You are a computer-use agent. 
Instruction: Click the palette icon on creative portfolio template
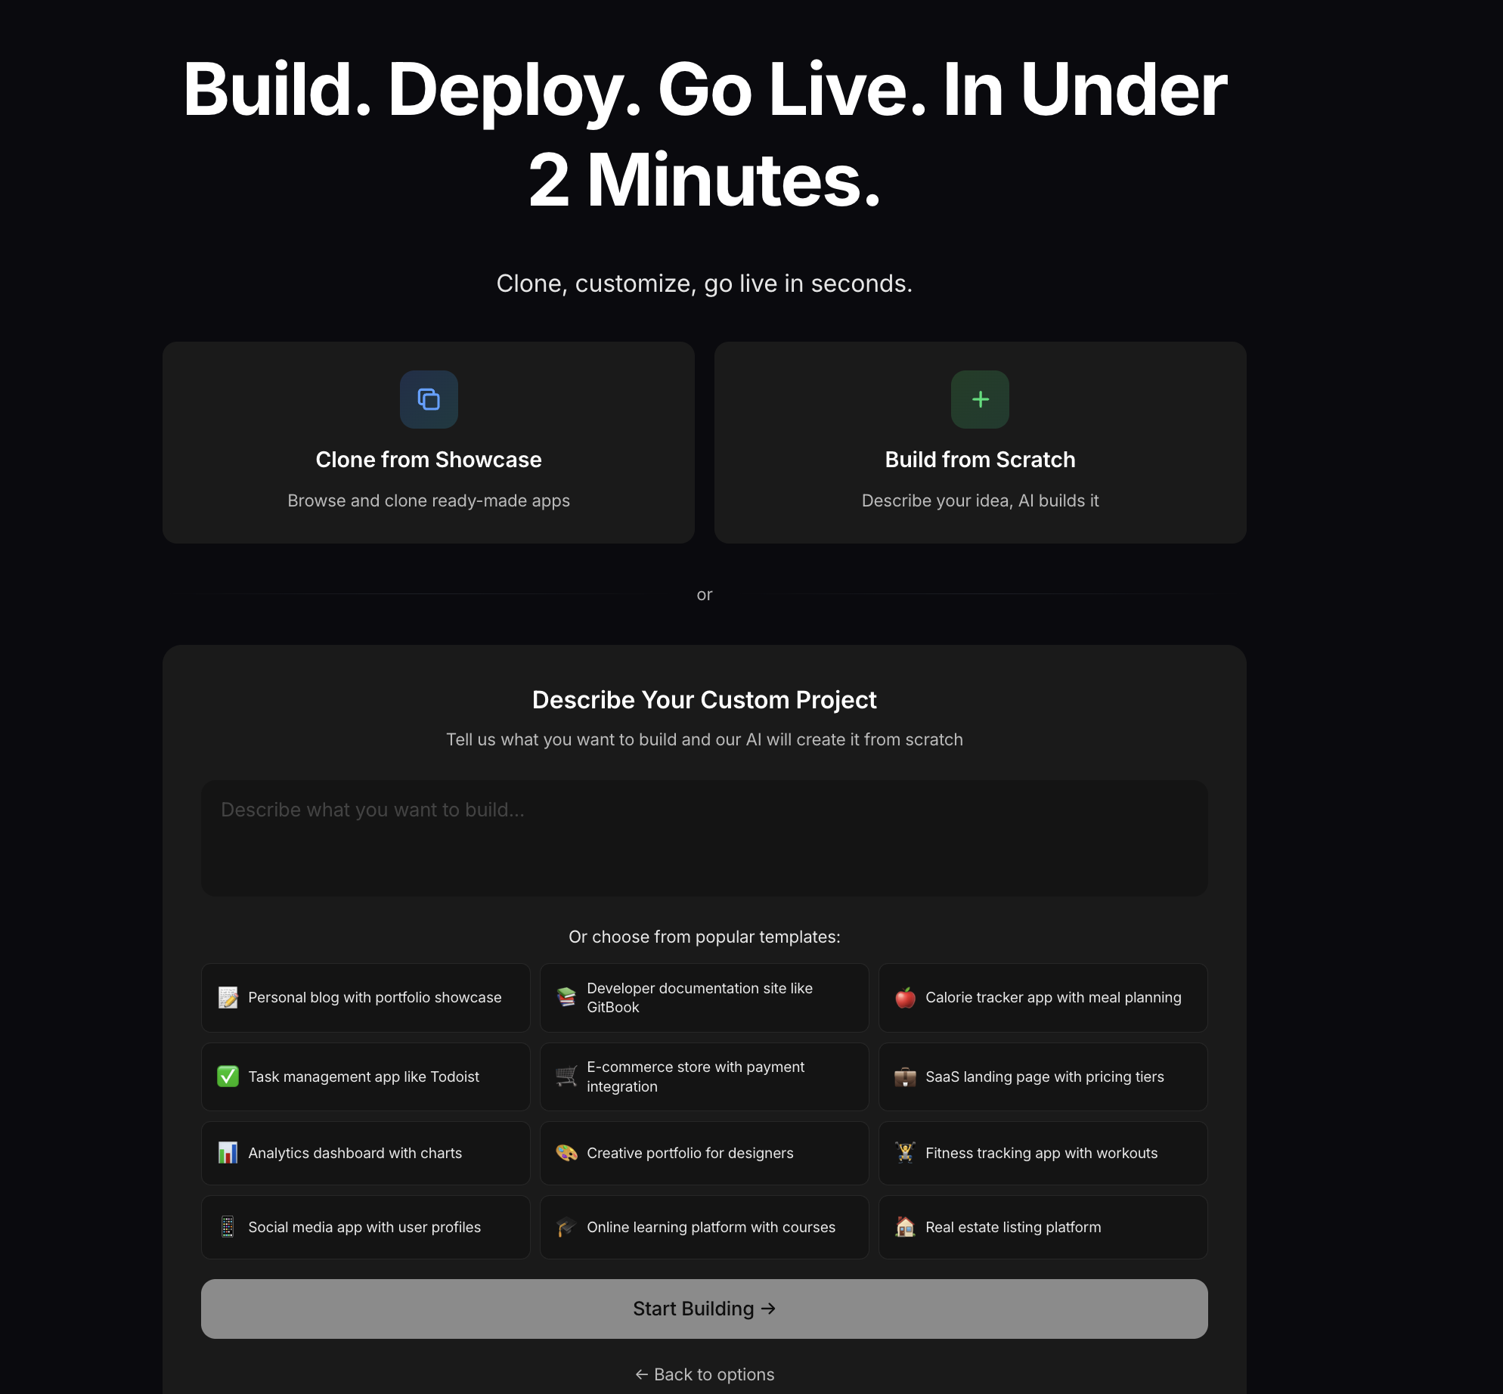(x=566, y=1153)
